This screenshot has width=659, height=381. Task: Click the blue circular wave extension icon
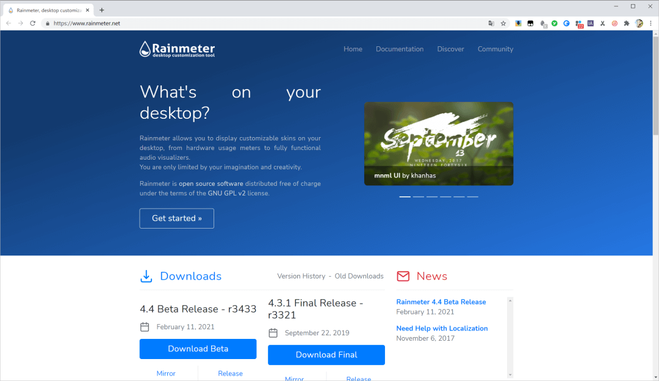pyautogui.click(x=566, y=24)
